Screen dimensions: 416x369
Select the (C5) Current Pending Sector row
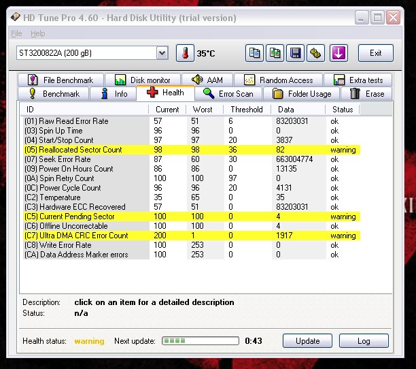(x=192, y=216)
